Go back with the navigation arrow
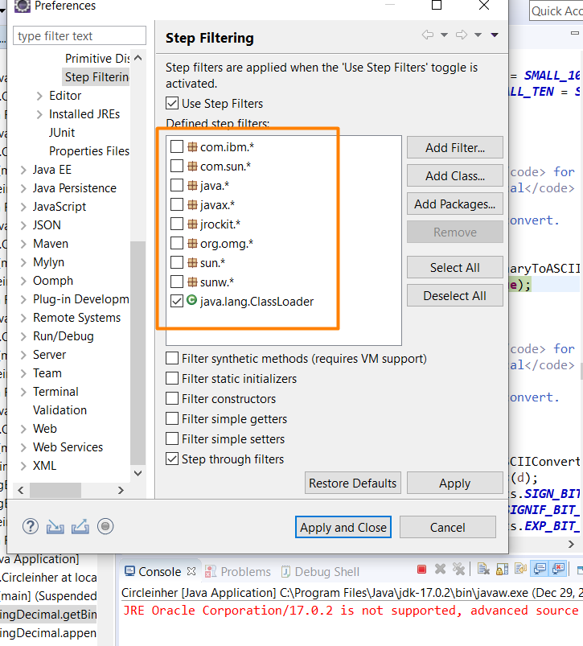 pos(428,35)
